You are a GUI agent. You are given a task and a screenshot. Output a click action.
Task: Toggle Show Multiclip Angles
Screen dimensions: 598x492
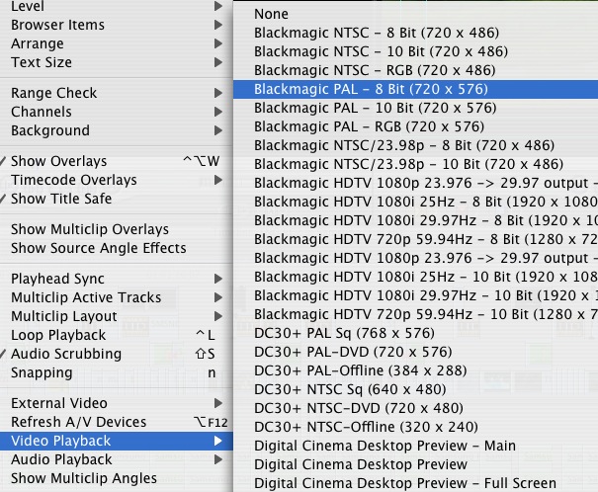coord(117,478)
